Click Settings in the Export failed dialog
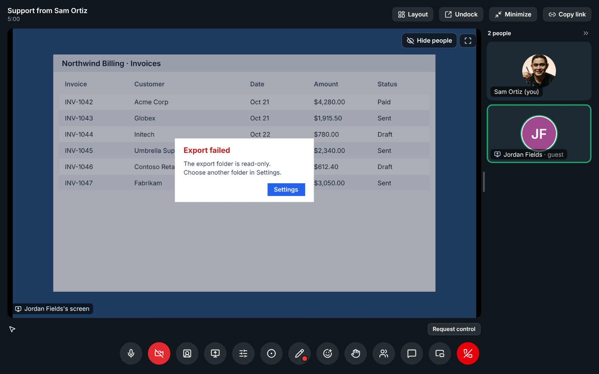 (286, 190)
